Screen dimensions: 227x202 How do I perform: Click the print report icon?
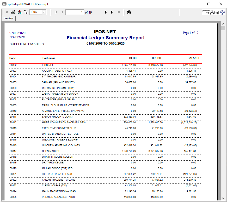point(13,12)
